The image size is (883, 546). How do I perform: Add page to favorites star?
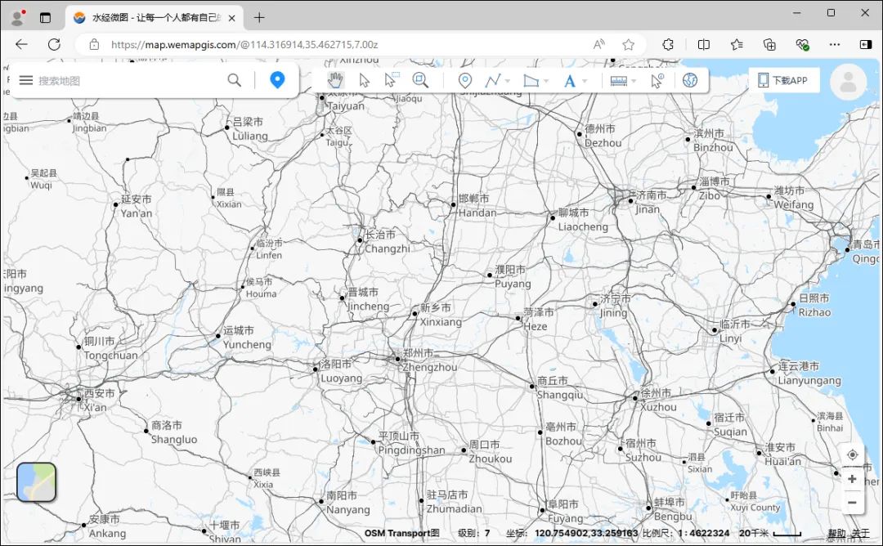click(x=629, y=44)
